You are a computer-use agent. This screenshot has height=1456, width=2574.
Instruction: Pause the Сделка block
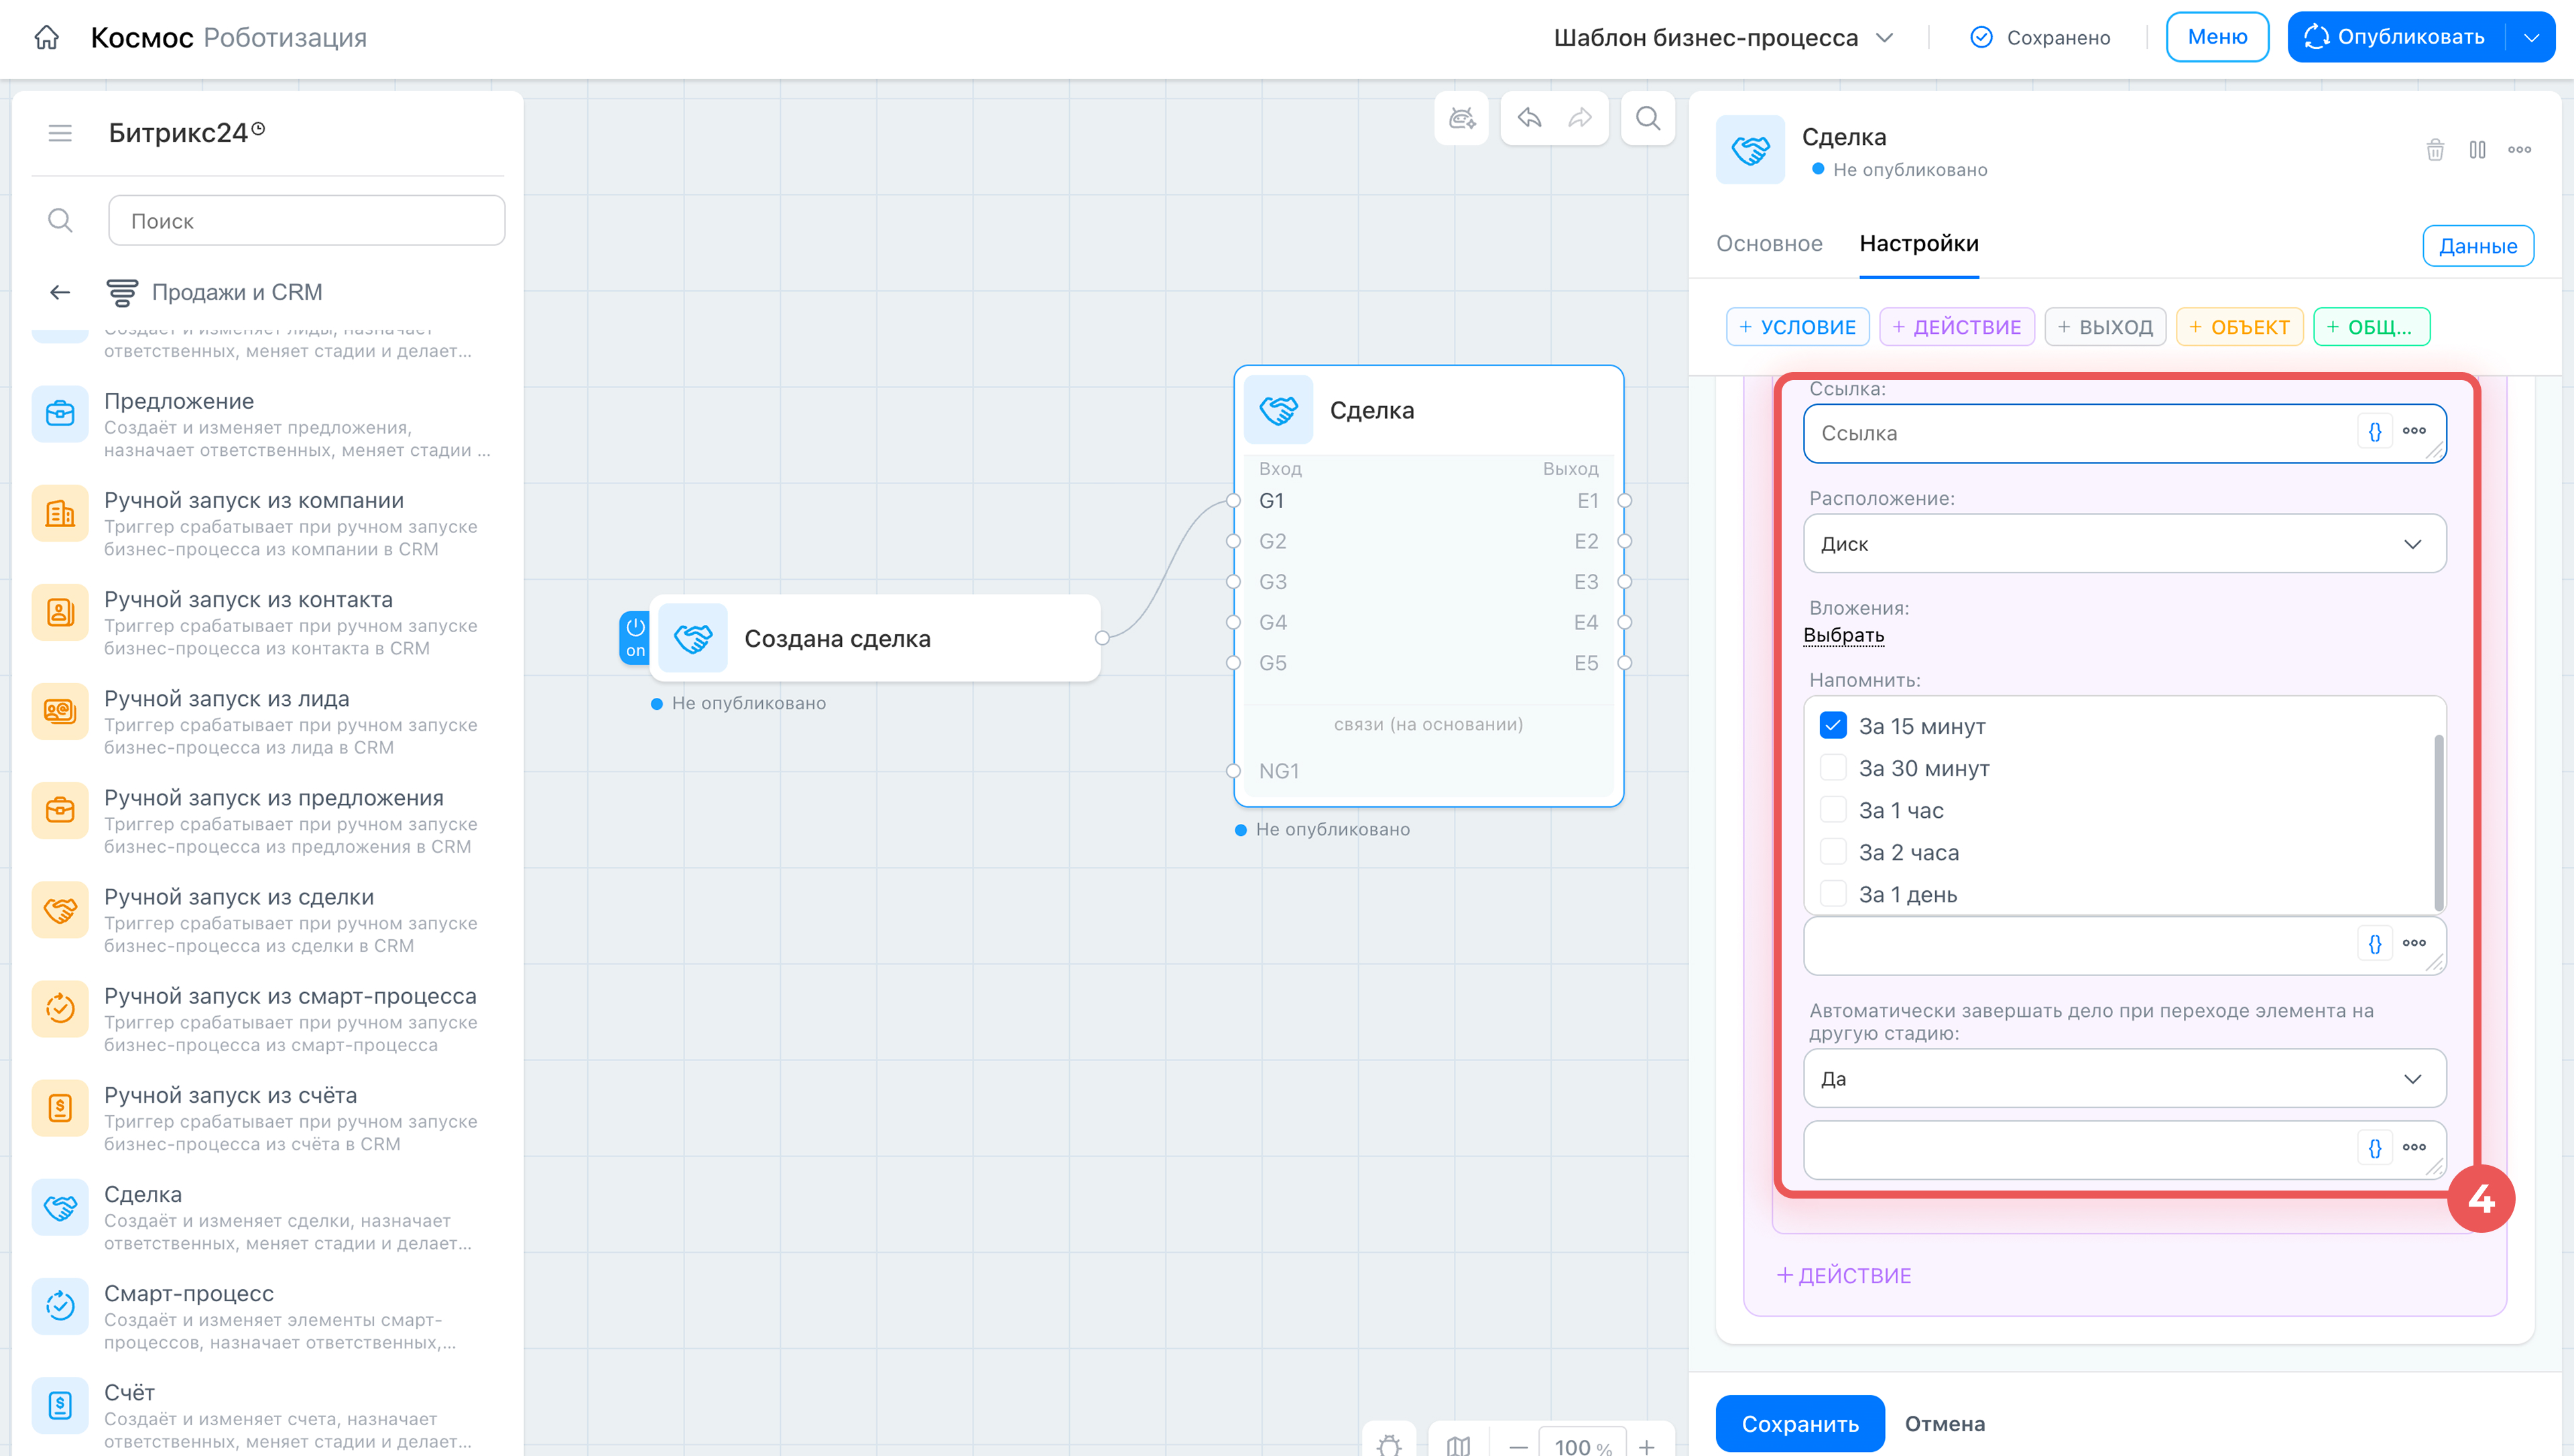tap(2477, 150)
